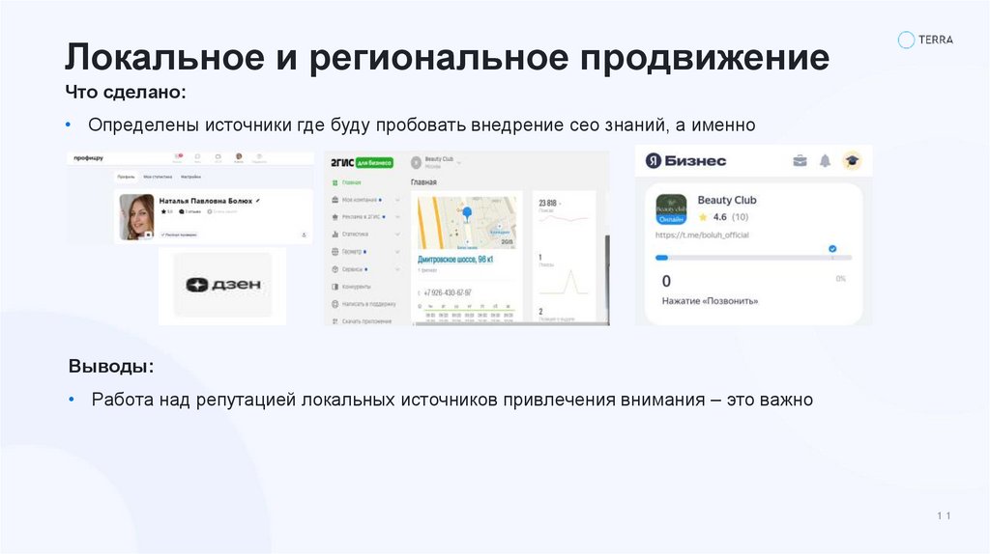Click the pencil edit icon beside the name
This screenshot has height=554, width=990.
click(x=257, y=201)
